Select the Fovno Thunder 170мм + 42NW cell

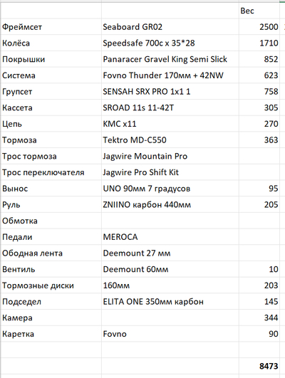click(170, 75)
